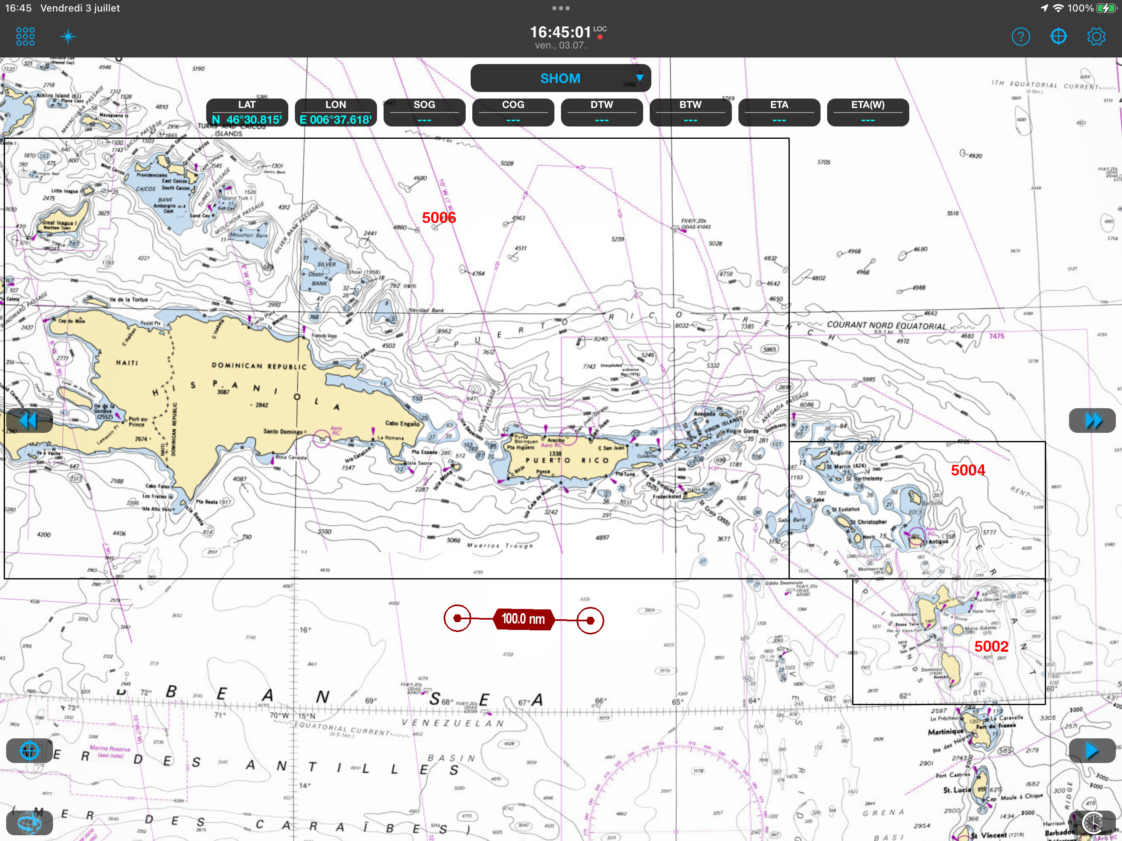Tap the Martinique label on chart
This screenshot has width=1122, height=841.
945,732
